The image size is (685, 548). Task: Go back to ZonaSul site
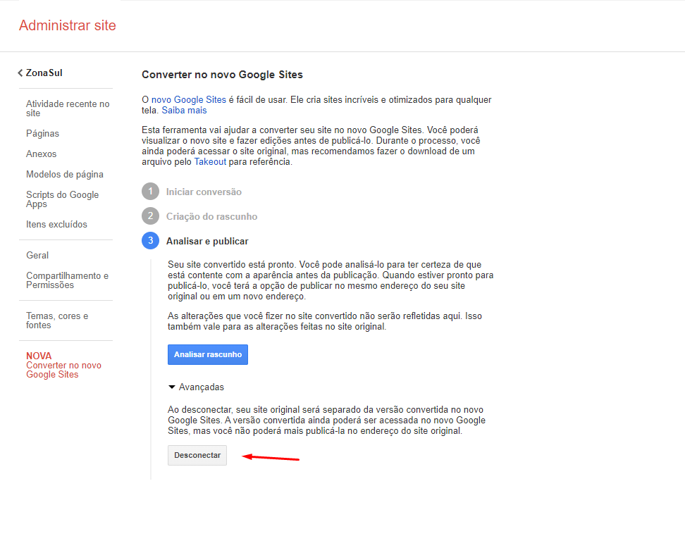pyautogui.click(x=40, y=73)
